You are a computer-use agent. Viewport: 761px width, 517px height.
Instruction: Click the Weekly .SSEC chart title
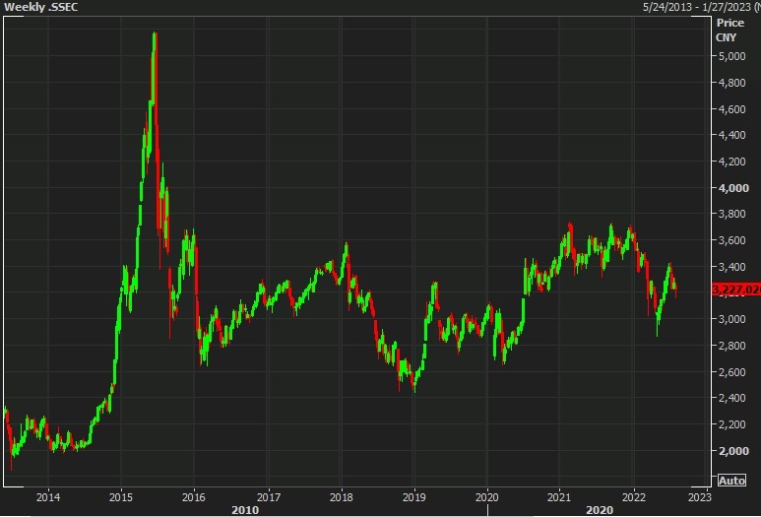tap(40, 7)
